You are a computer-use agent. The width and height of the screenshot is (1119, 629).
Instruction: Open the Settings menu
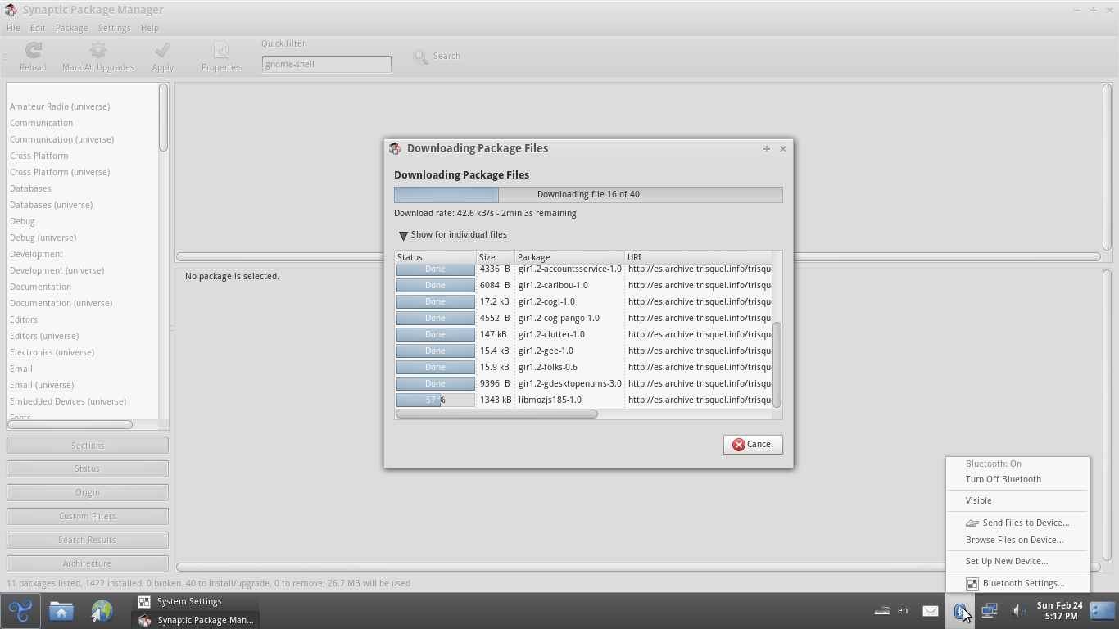pos(114,28)
